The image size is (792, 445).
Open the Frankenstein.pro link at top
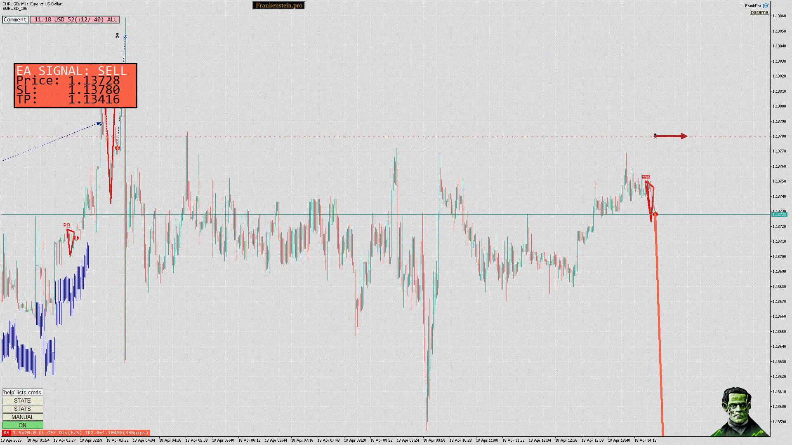point(278,5)
